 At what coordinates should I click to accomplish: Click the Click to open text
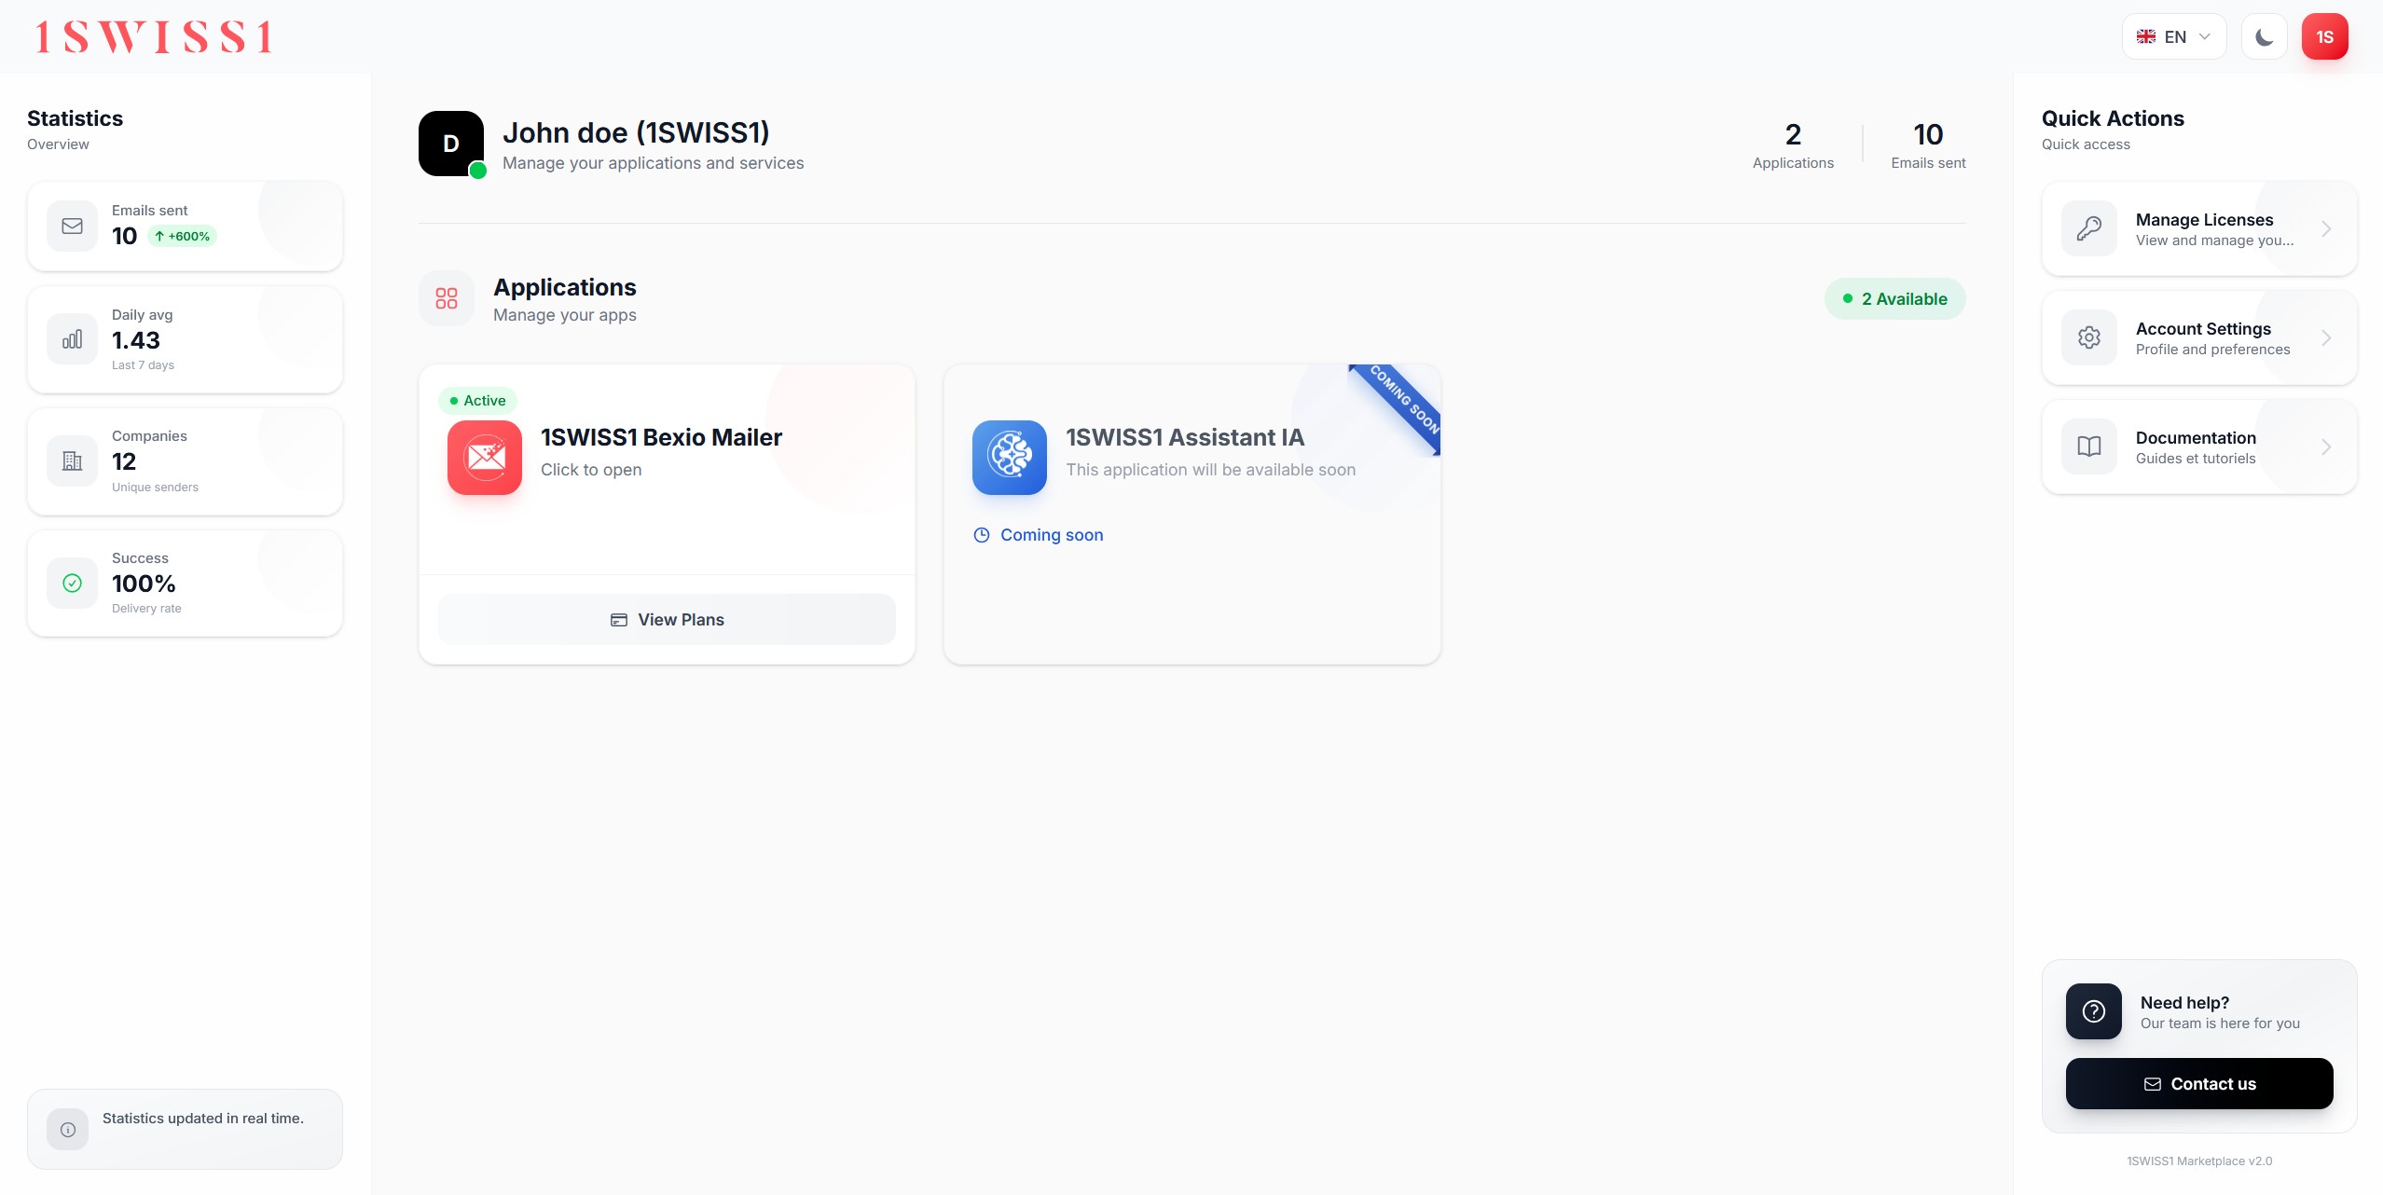coord(591,470)
